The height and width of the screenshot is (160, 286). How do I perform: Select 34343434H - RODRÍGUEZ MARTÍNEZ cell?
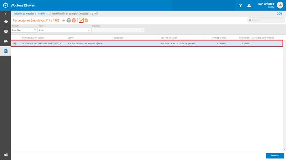coord(43,43)
